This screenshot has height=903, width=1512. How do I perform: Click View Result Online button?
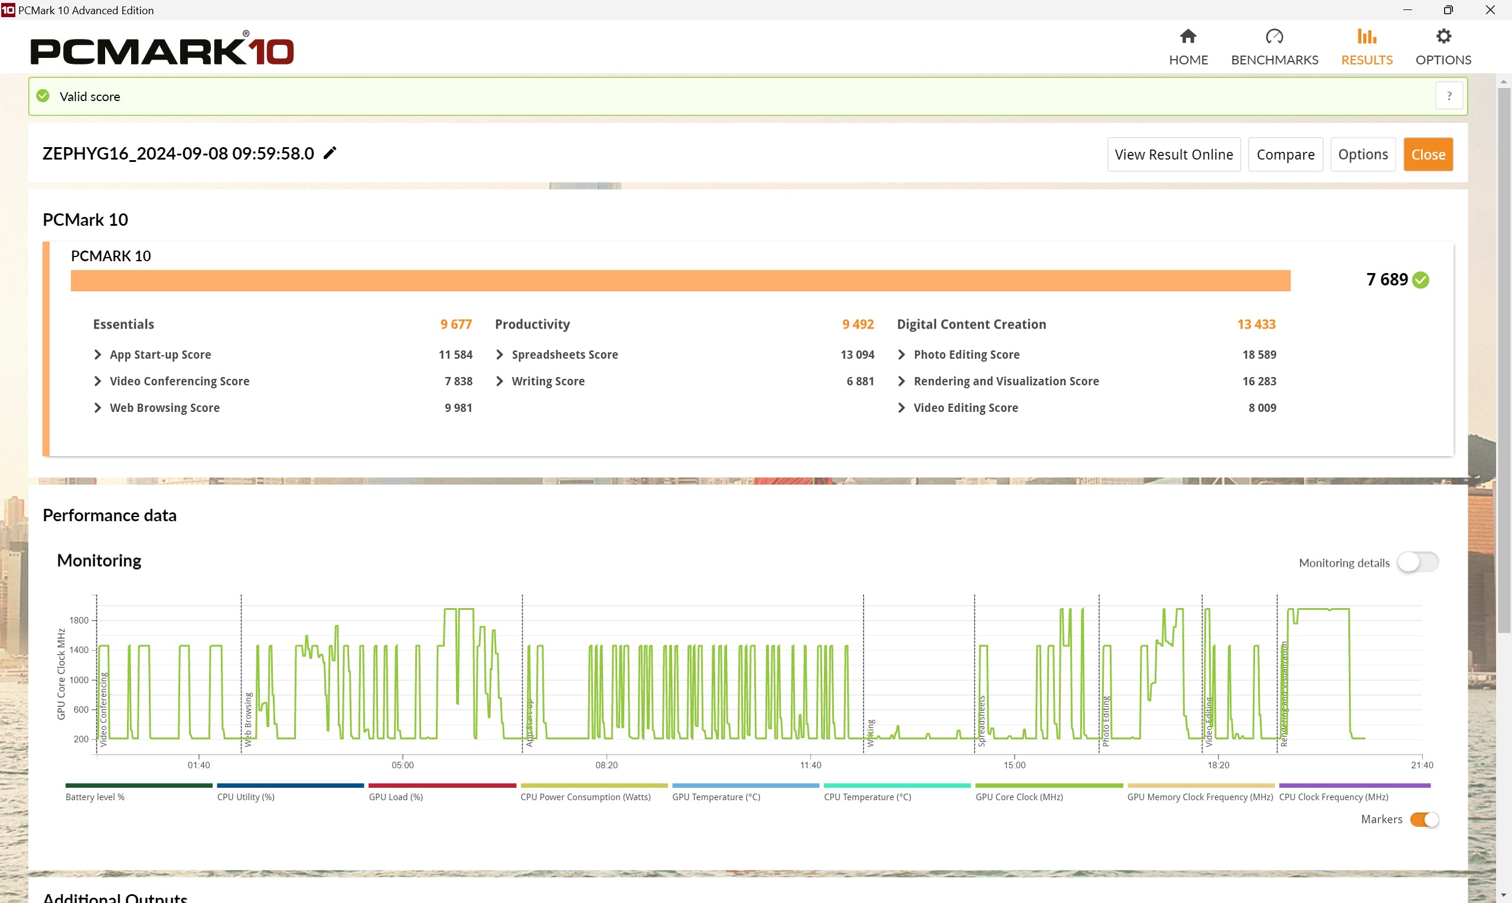pos(1174,155)
